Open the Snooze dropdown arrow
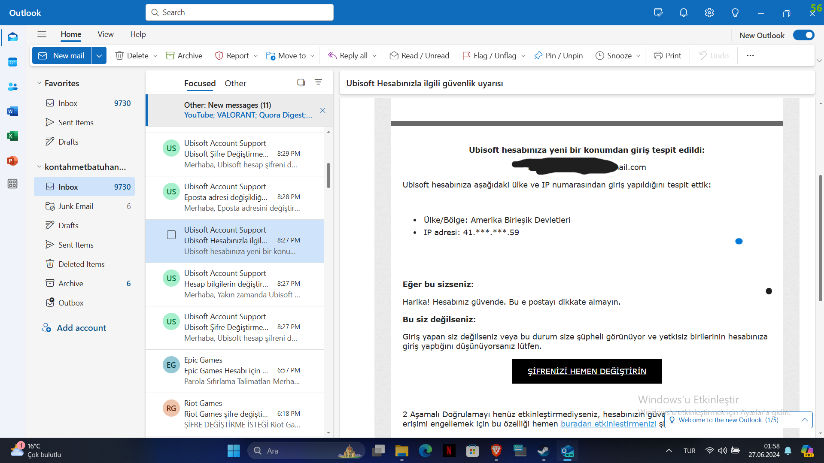Viewport: 824px width, 463px height. pos(638,56)
